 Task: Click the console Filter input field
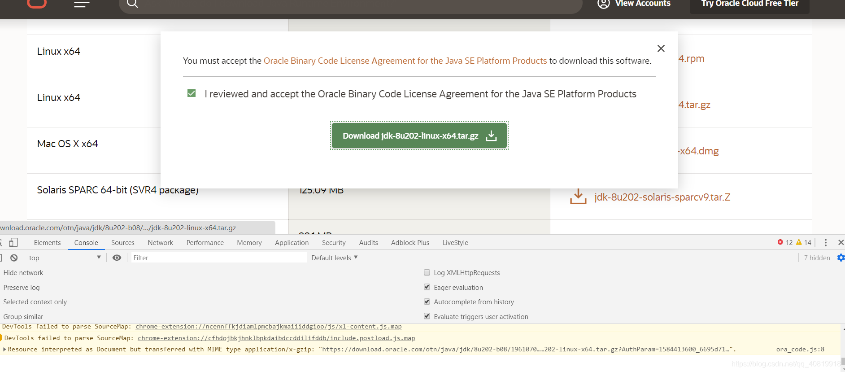tap(219, 258)
